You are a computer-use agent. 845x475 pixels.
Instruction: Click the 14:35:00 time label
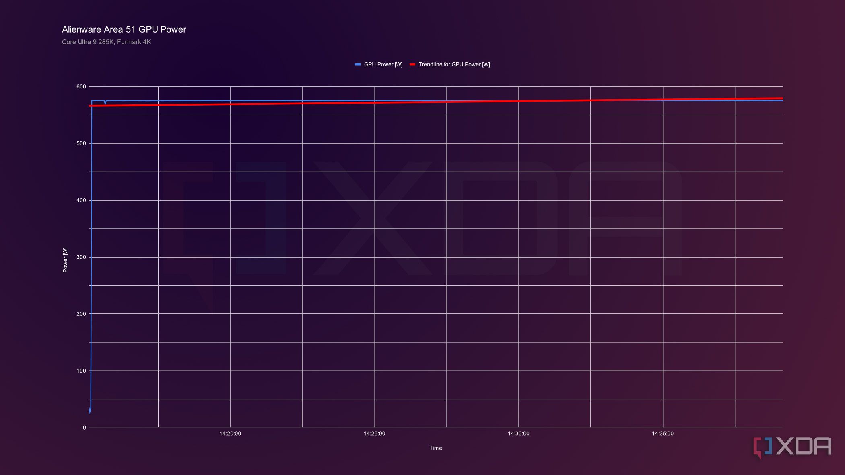tap(663, 434)
